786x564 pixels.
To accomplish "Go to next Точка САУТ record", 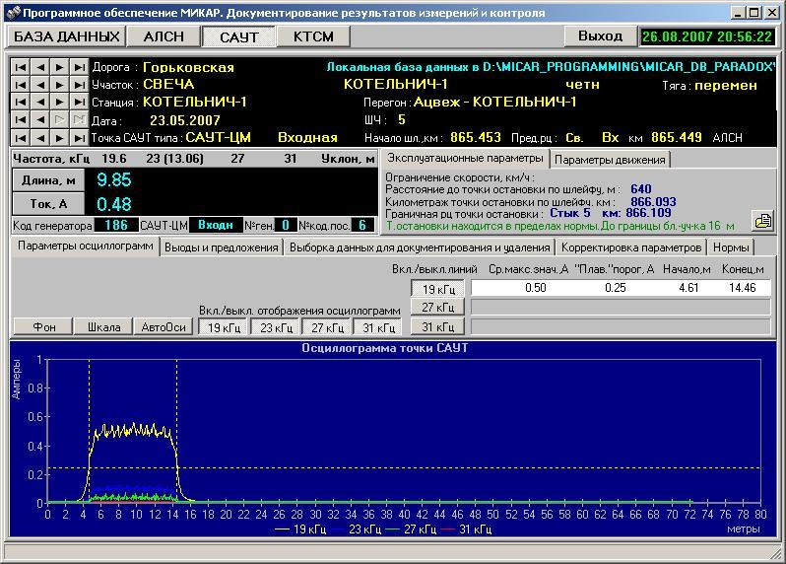I will [x=59, y=138].
